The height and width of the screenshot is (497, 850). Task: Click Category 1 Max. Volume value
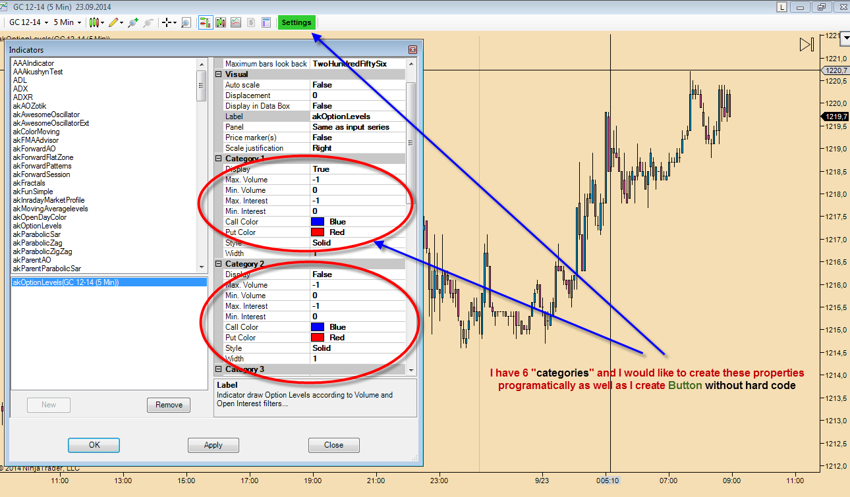tap(358, 180)
